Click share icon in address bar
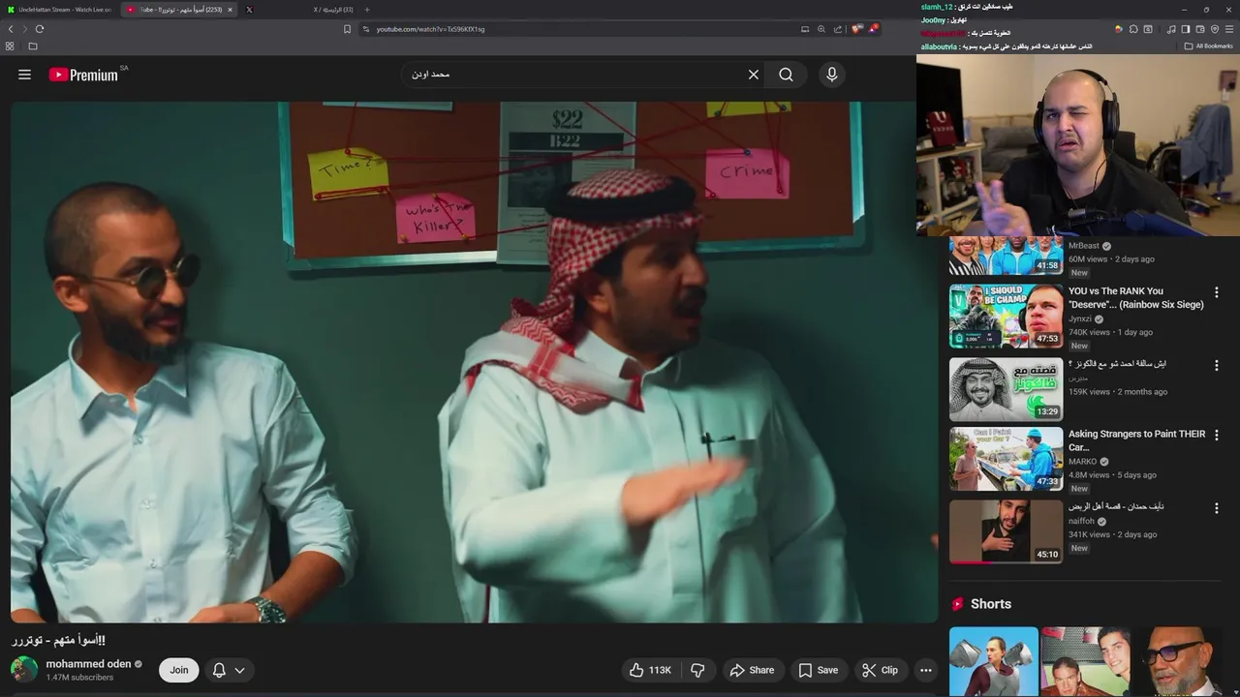The width and height of the screenshot is (1240, 697). (838, 29)
